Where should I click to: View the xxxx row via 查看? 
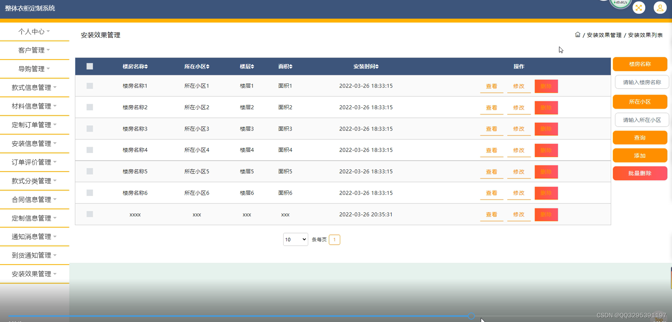492,214
